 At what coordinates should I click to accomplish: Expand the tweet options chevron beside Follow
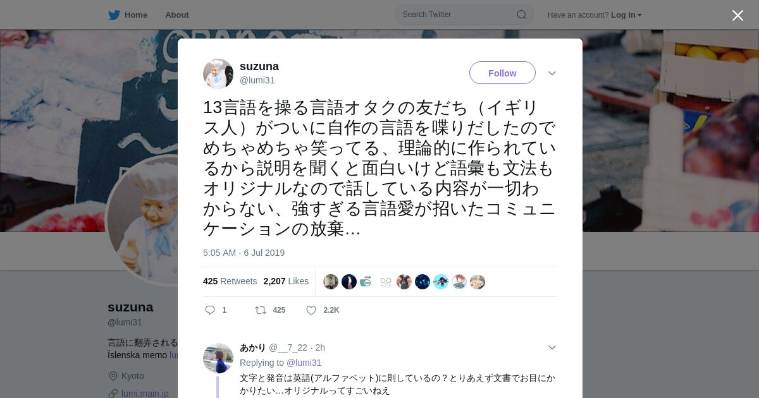[552, 73]
